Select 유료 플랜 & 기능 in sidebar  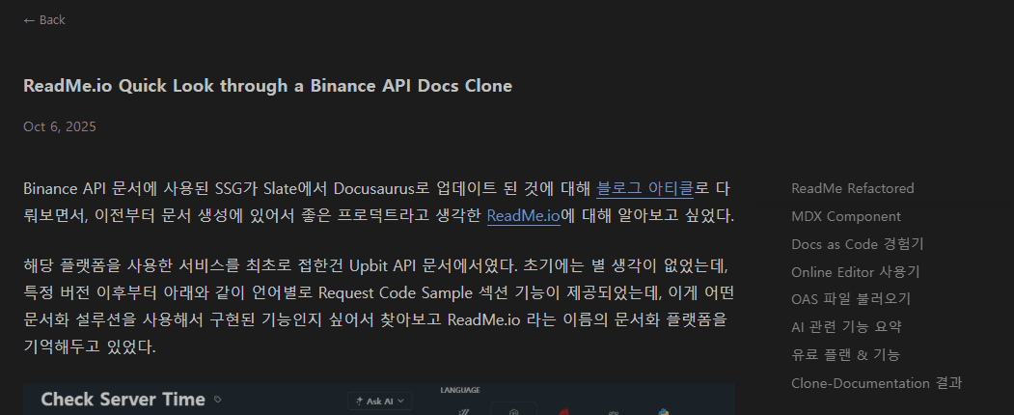pyautogui.click(x=844, y=355)
